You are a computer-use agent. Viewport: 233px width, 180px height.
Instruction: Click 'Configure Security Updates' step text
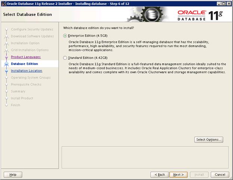(32, 29)
